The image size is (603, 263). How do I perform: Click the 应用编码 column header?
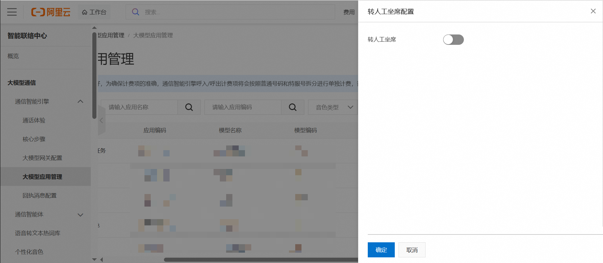point(155,130)
